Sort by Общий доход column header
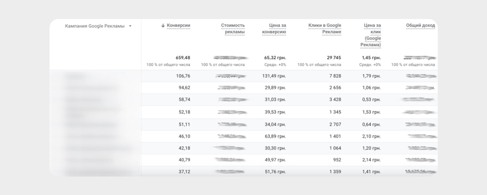 click(x=420, y=26)
